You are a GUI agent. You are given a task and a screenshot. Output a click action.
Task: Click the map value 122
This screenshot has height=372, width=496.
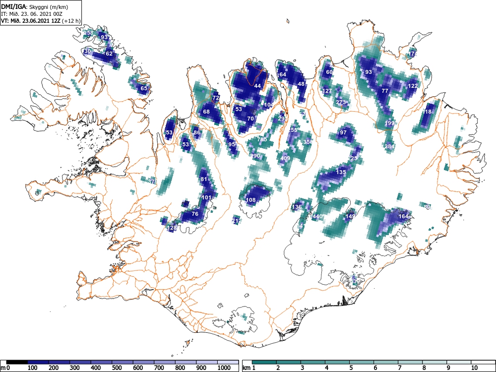tap(413, 86)
